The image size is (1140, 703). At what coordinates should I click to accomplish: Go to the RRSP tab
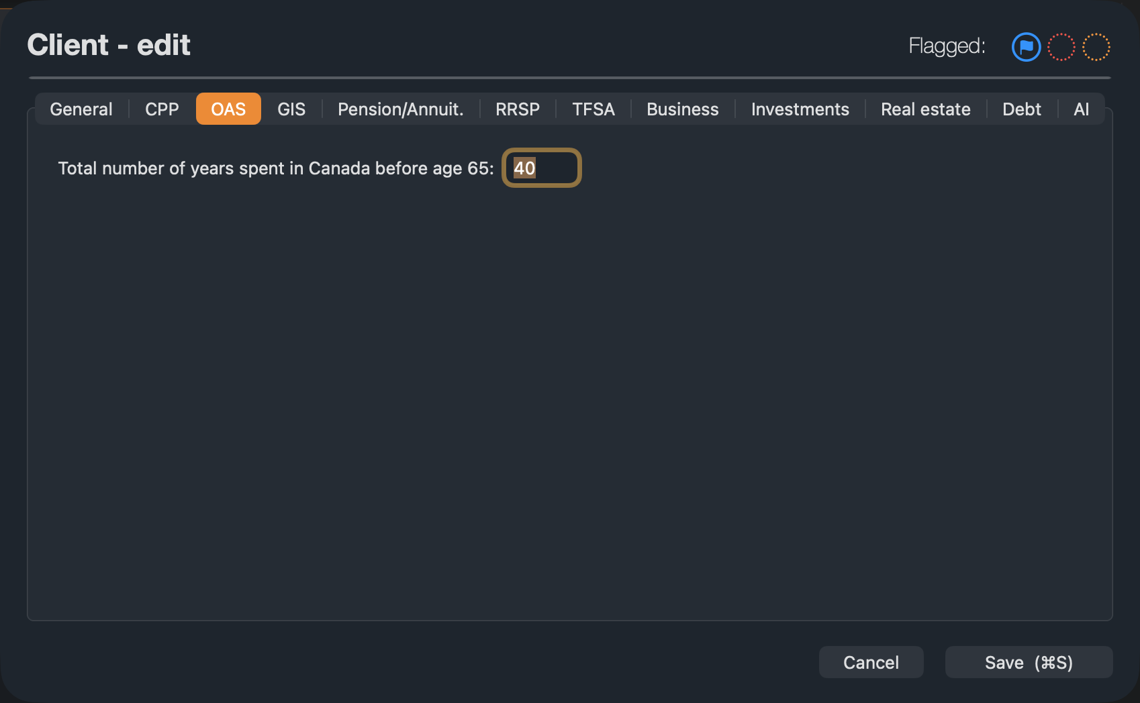point(518,109)
